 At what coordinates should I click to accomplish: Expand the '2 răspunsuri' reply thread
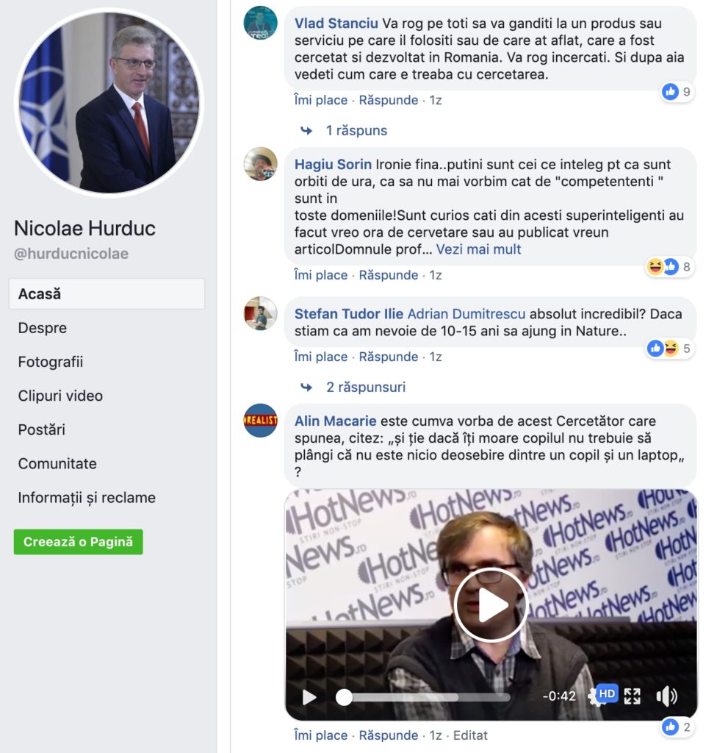point(366,387)
